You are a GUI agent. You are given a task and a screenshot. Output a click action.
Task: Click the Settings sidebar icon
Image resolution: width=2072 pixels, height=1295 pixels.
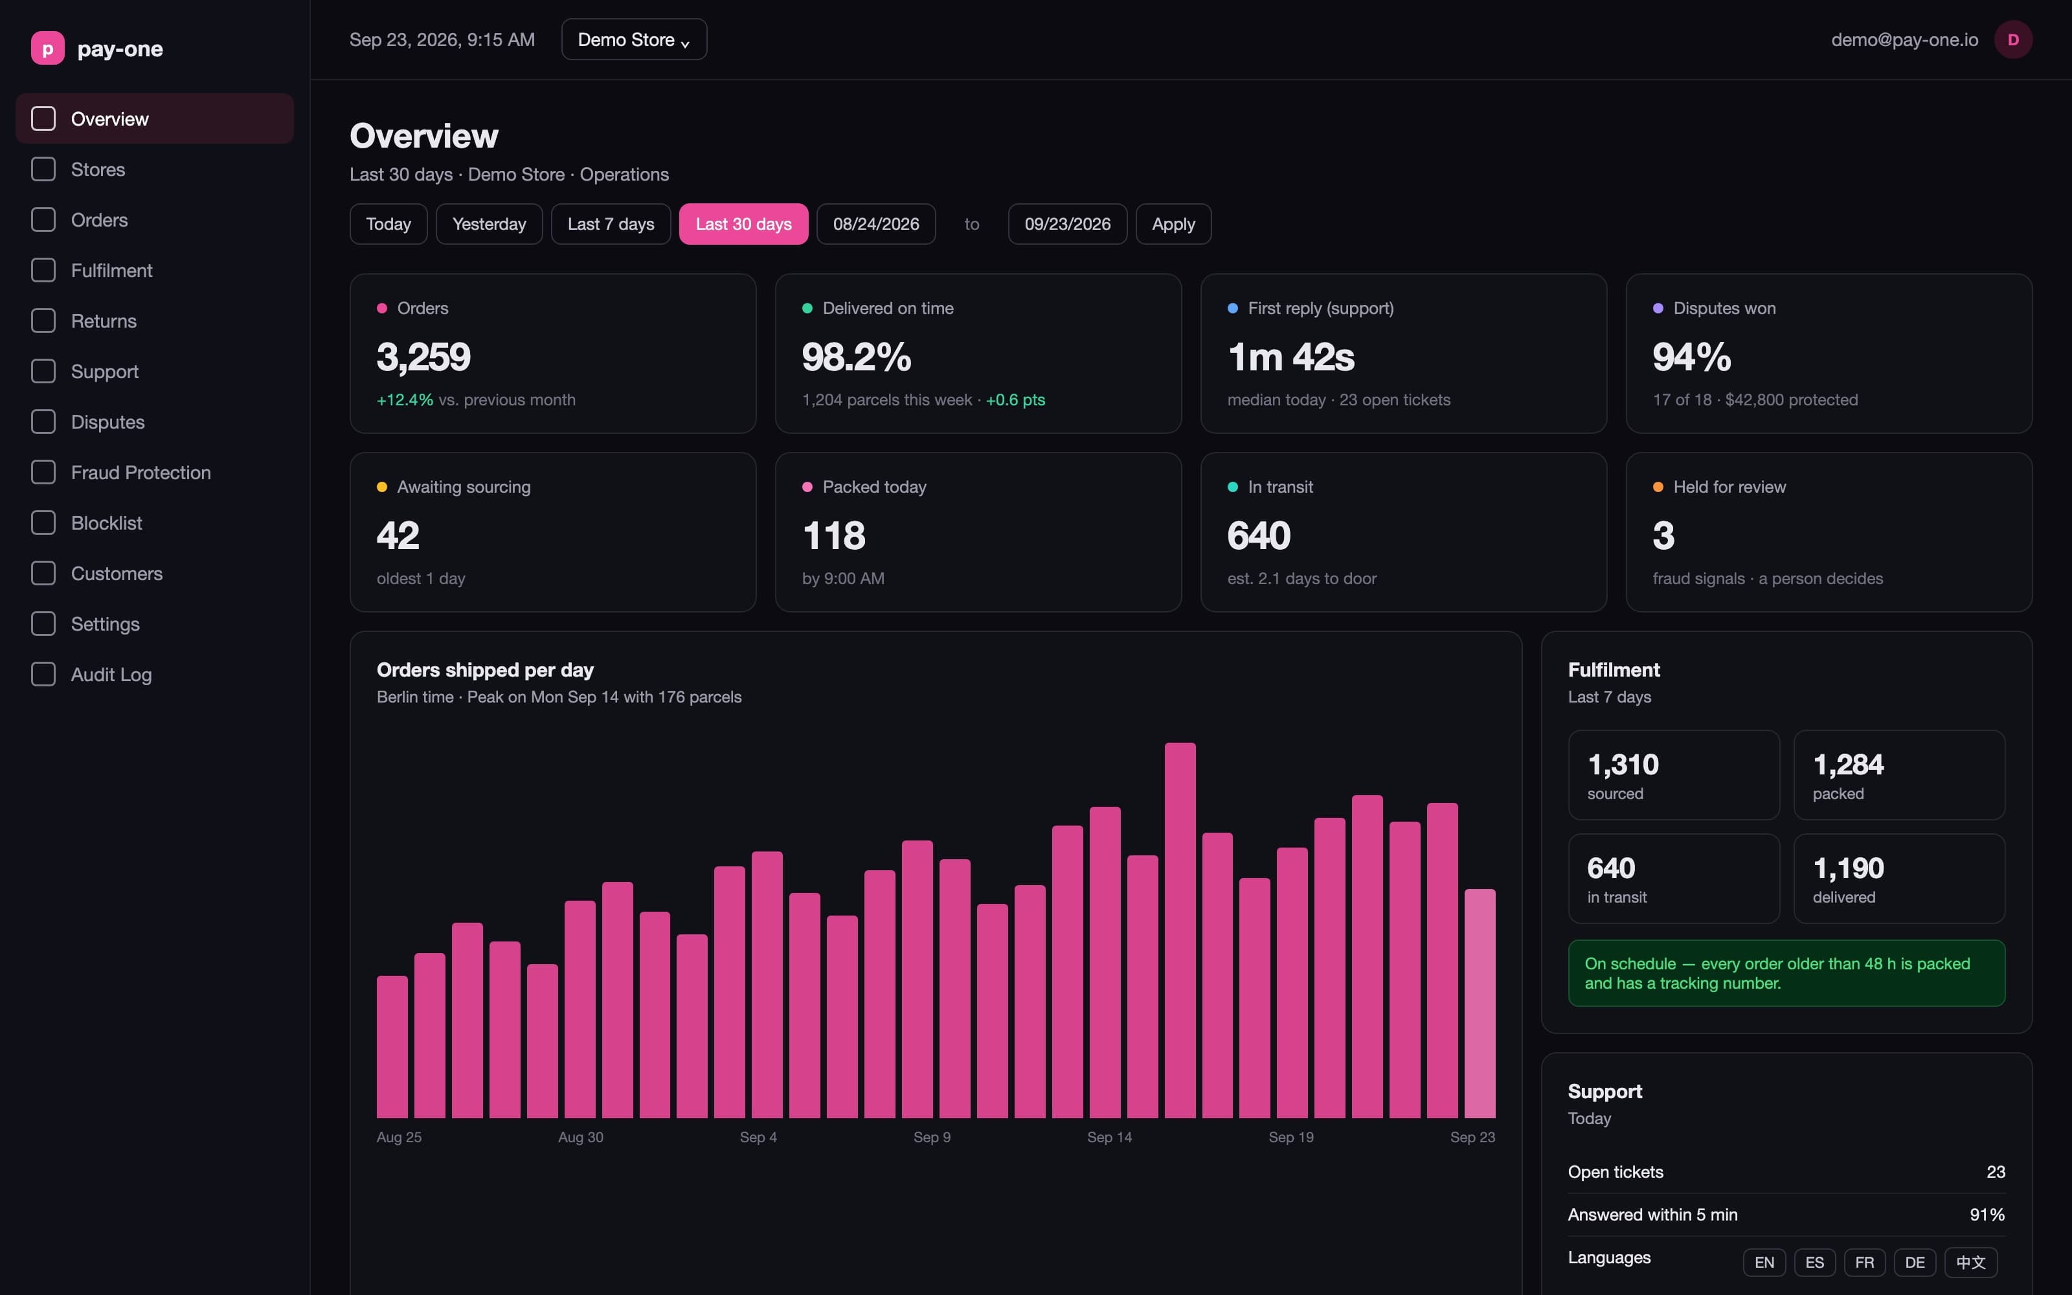[x=43, y=624]
